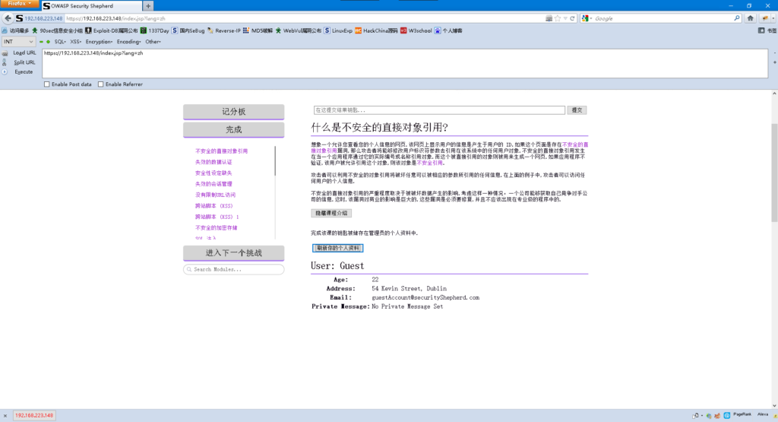Click the site identity S icon in address bar
The height and width of the screenshot is (422, 778).
pyautogui.click(x=19, y=18)
